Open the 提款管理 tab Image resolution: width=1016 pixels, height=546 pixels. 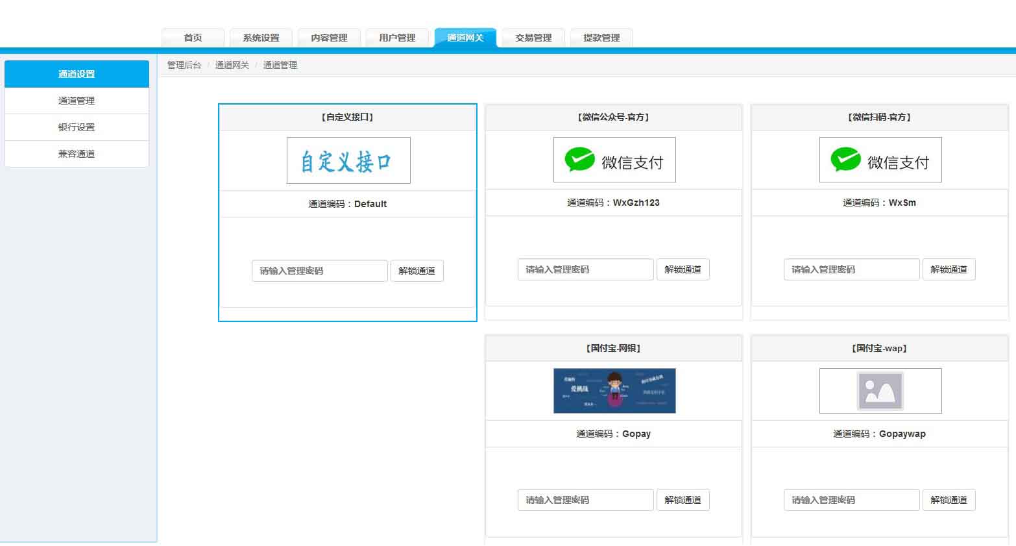click(601, 38)
